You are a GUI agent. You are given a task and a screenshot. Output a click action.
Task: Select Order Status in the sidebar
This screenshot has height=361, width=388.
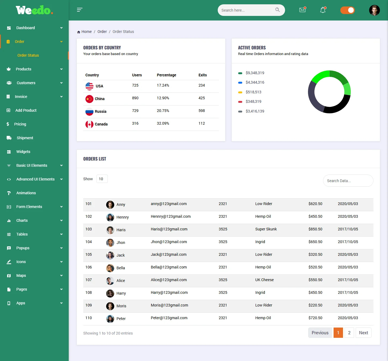[28, 55]
